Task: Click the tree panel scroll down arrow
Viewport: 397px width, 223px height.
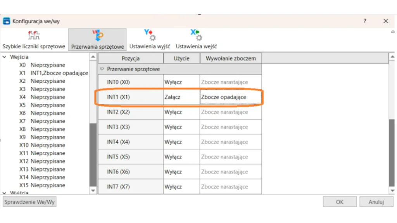Action: tap(93, 190)
